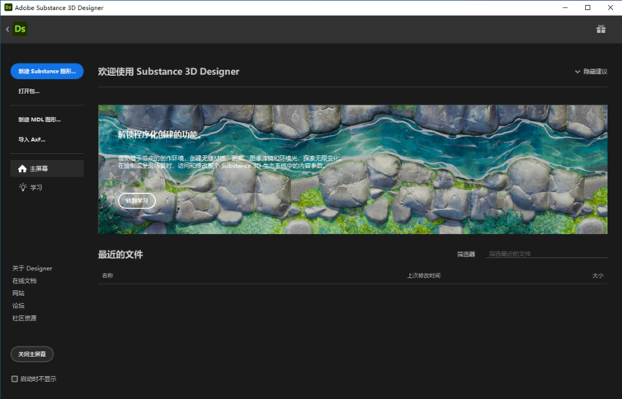The width and height of the screenshot is (622, 399).
Task: Create a new MDL graph (新建 MDL 图形...)
Action: point(40,120)
